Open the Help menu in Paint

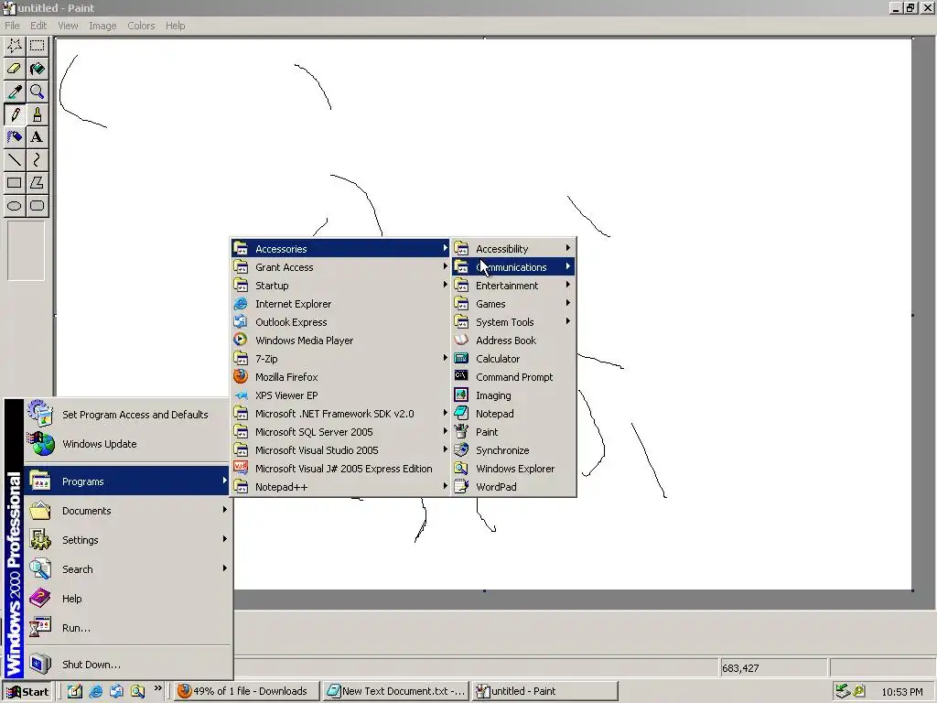click(x=175, y=26)
